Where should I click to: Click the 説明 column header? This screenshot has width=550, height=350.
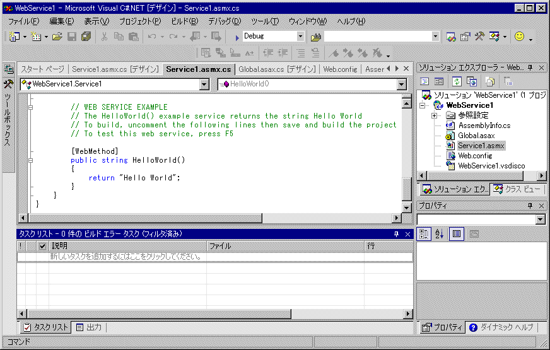coord(127,246)
